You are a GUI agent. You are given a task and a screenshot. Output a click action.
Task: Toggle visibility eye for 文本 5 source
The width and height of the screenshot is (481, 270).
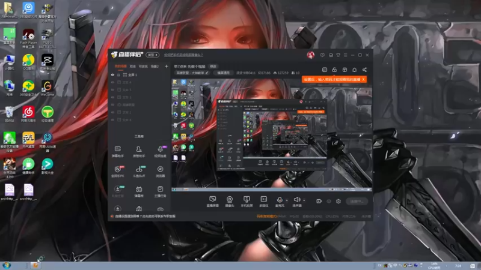pyautogui.click(x=112, y=89)
